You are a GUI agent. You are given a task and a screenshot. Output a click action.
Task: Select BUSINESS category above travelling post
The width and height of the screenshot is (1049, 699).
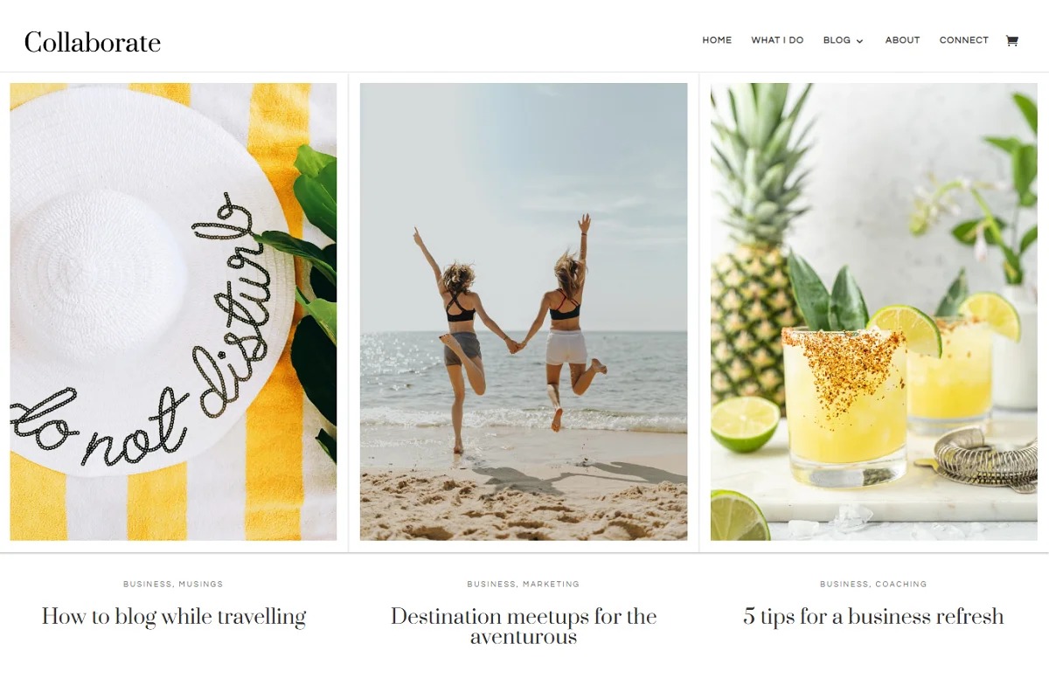148,584
